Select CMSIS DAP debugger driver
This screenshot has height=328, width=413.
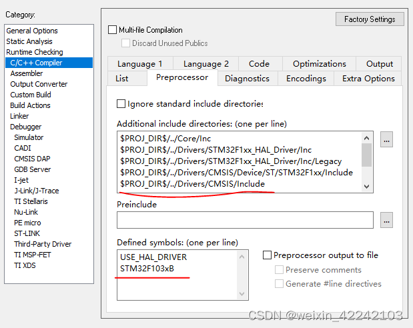click(x=49, y=159)
